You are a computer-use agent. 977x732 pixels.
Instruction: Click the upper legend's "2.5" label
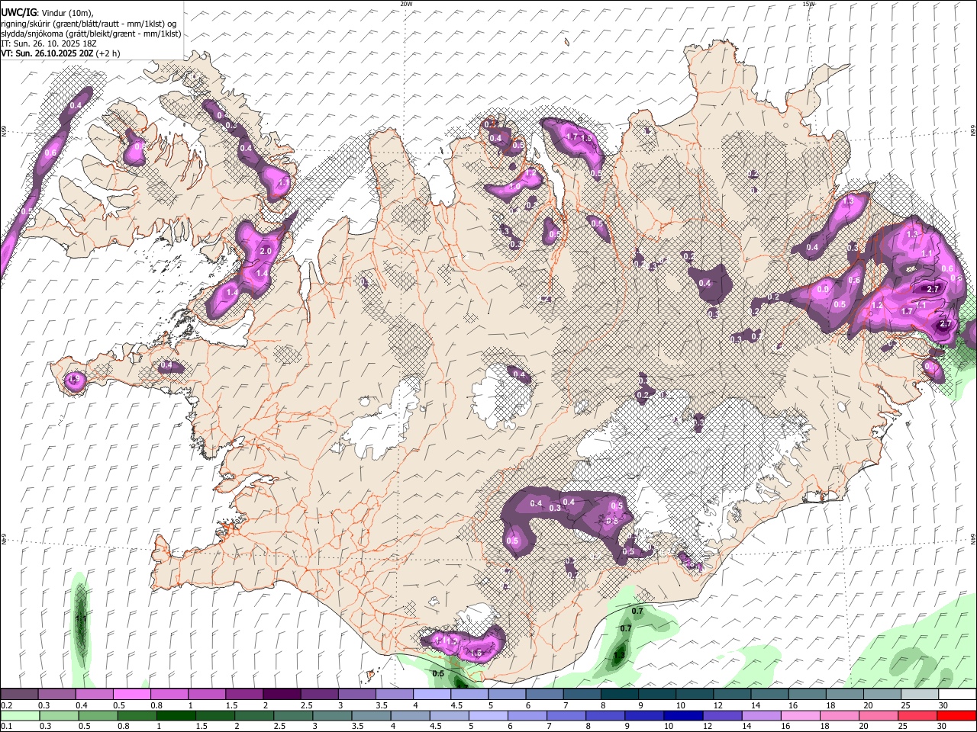pyautogui.click(x=306, y=705)
